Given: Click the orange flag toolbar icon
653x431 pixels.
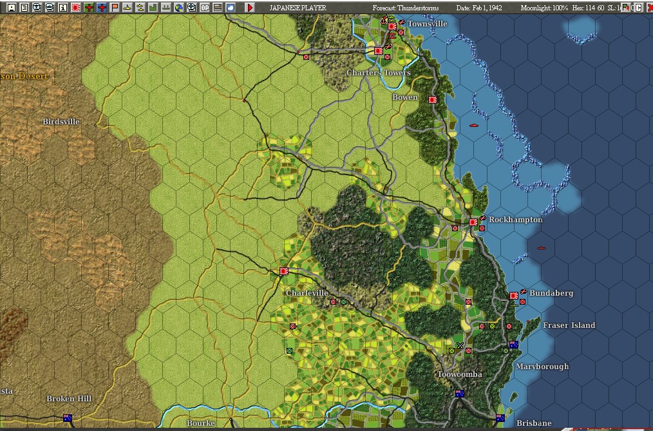Looking at the screenshot, I should [x=115, y=8].
